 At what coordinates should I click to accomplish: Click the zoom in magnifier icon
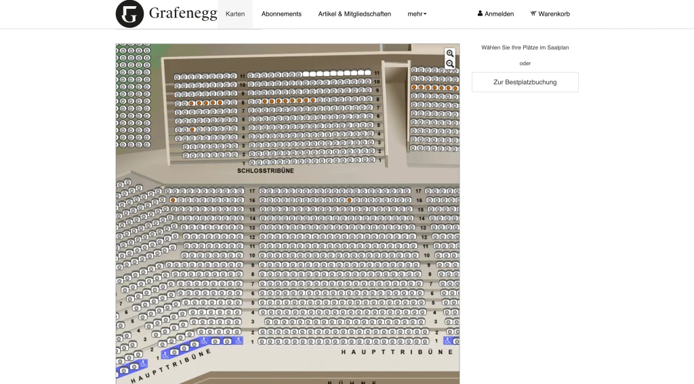449,54
